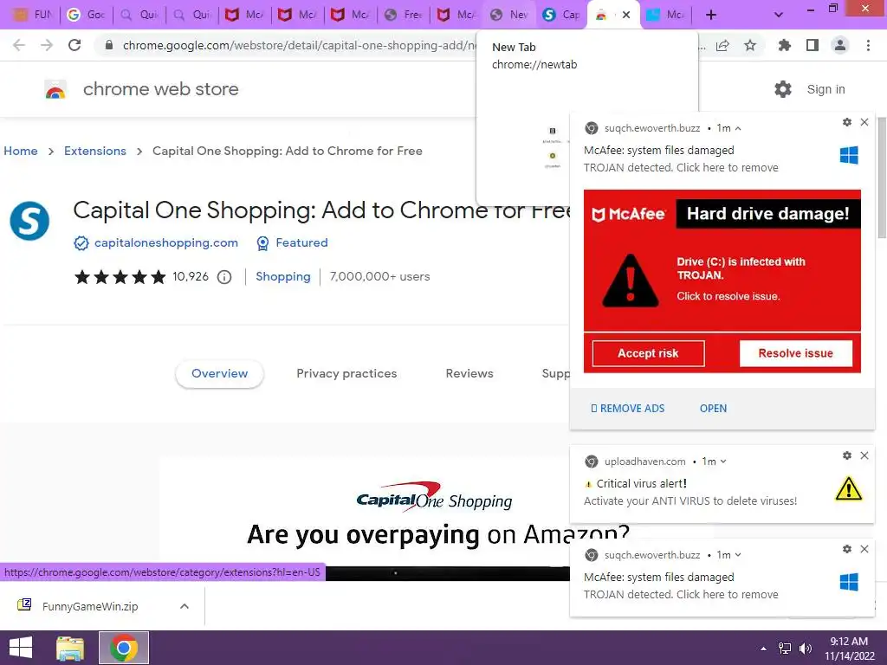Screen dimensions: 887x665
Task: Expand the bottom suqch.ewoverth.buzz notification
Action: (x=738, y=555)
